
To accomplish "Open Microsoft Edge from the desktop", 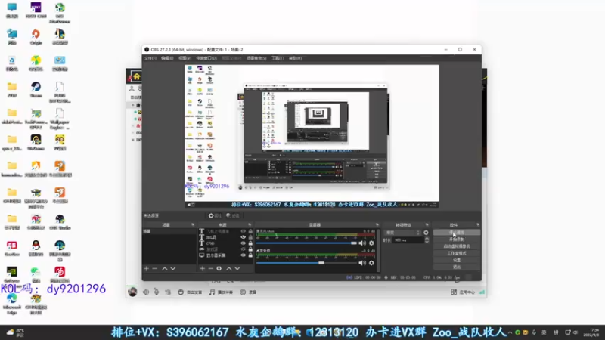I will coord(12,304).
